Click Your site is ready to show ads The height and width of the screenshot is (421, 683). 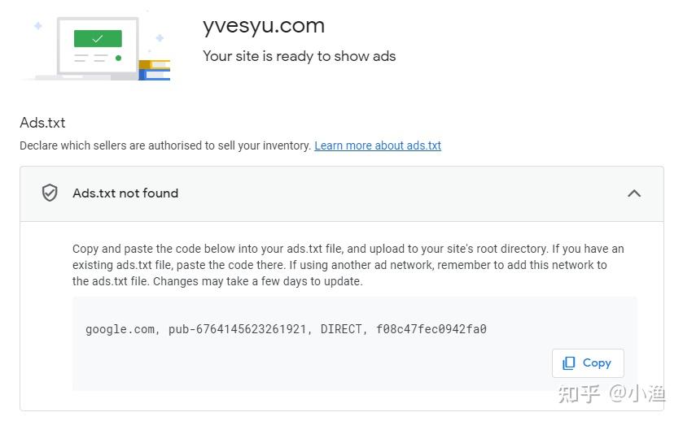click(x=299, y=56)
